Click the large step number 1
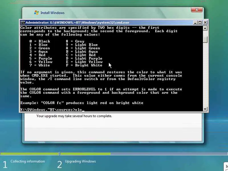 5,165
